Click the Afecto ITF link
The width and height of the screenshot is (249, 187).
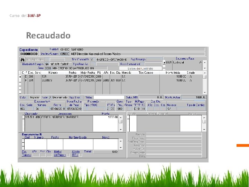(x=75, y=153)
